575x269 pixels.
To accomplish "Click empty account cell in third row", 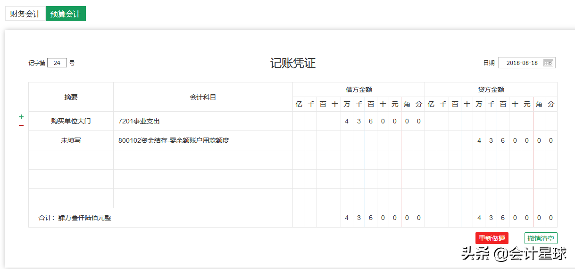I will pos(203,160).
